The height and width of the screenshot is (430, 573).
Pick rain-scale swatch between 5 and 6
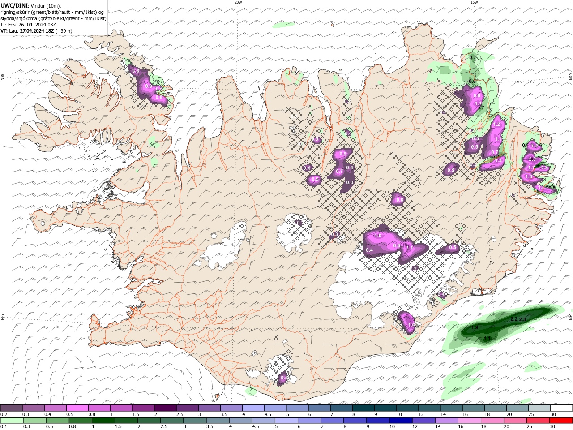(286, 421)
